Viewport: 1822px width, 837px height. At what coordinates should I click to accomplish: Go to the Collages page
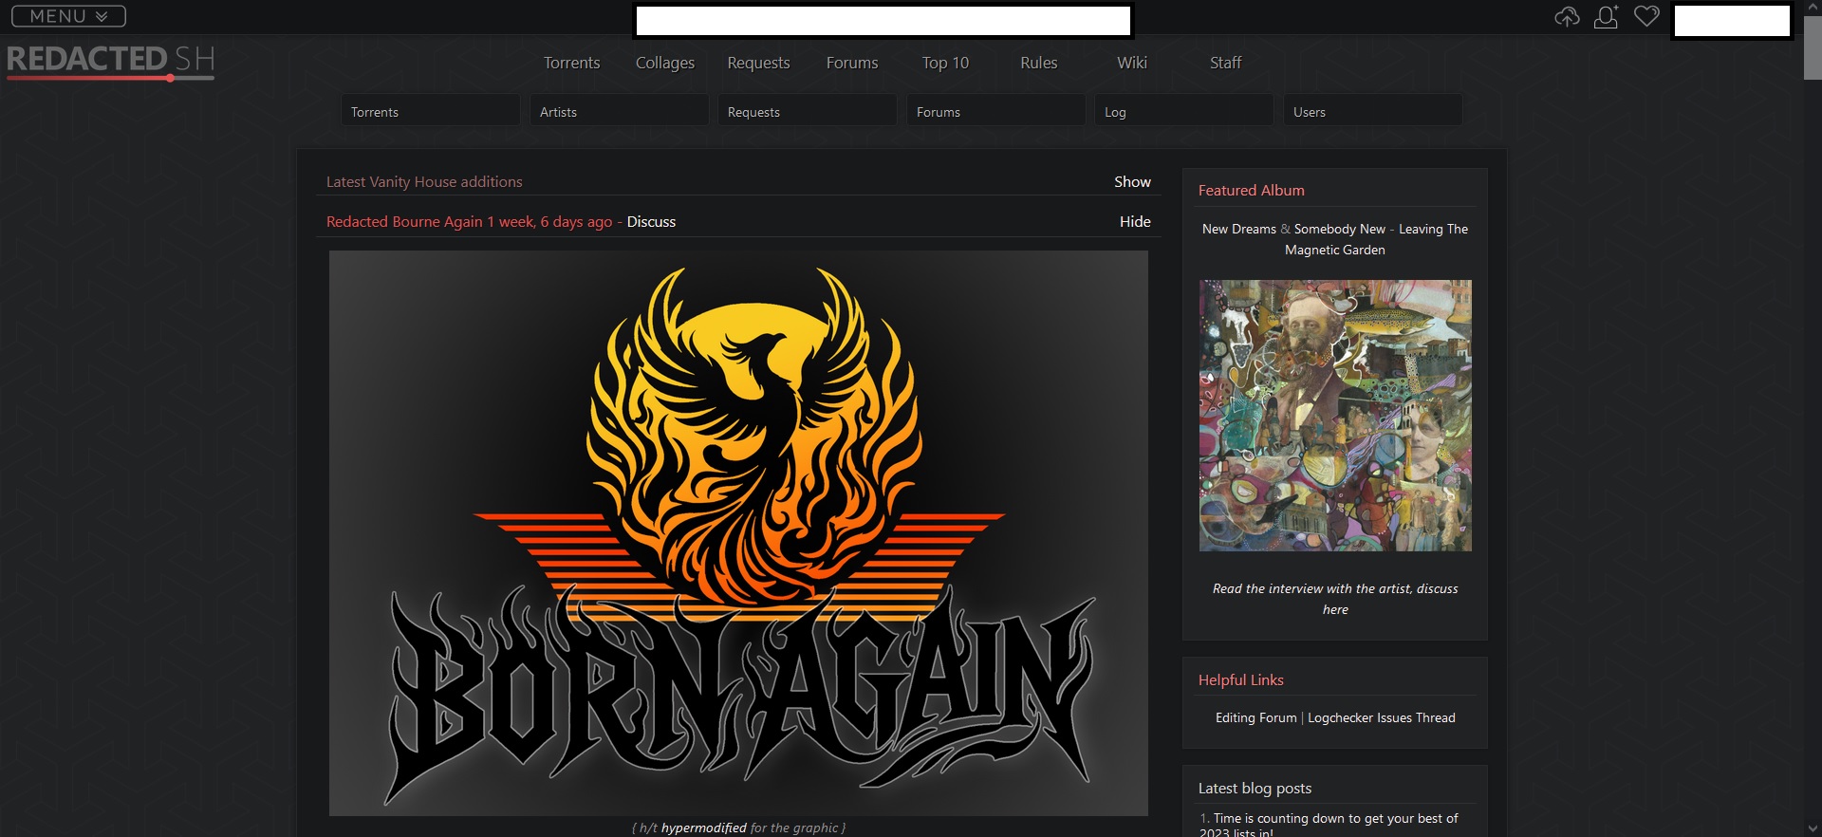click(x=664, y=63)
